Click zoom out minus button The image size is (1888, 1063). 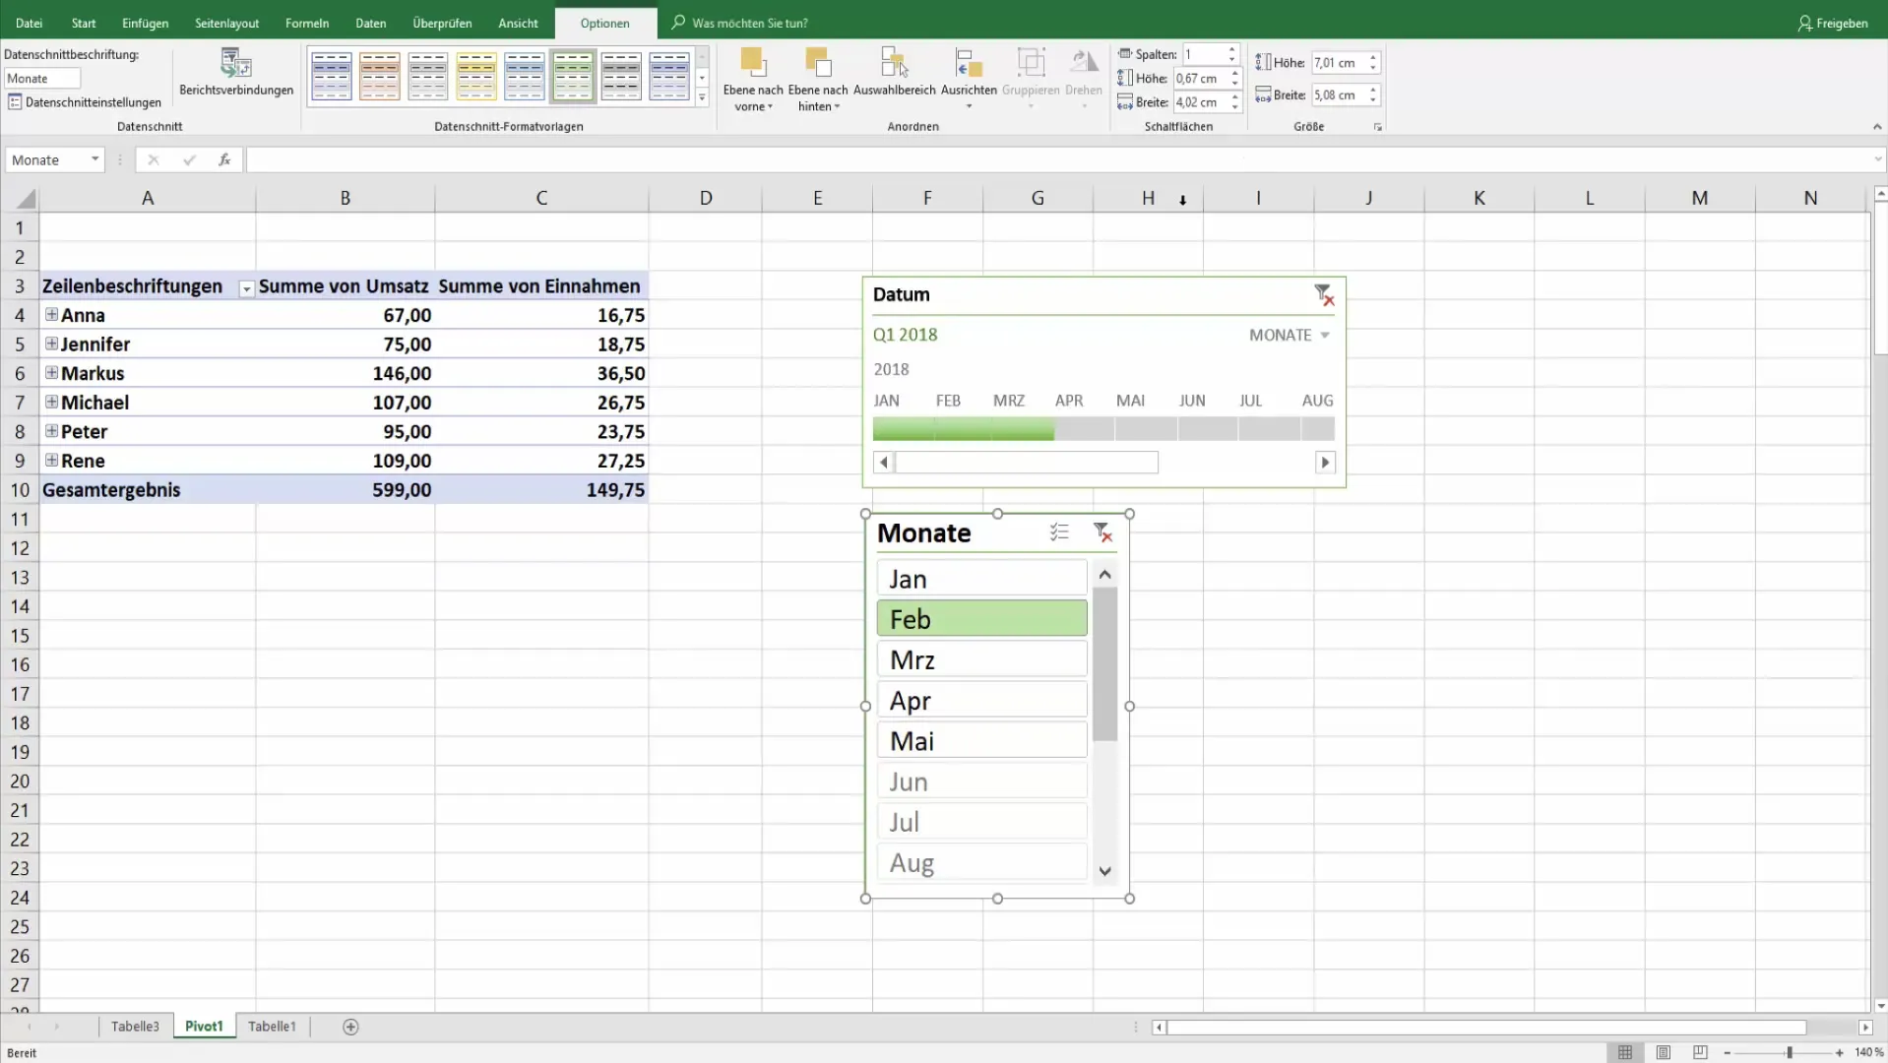click(x=1727, y=1052)
